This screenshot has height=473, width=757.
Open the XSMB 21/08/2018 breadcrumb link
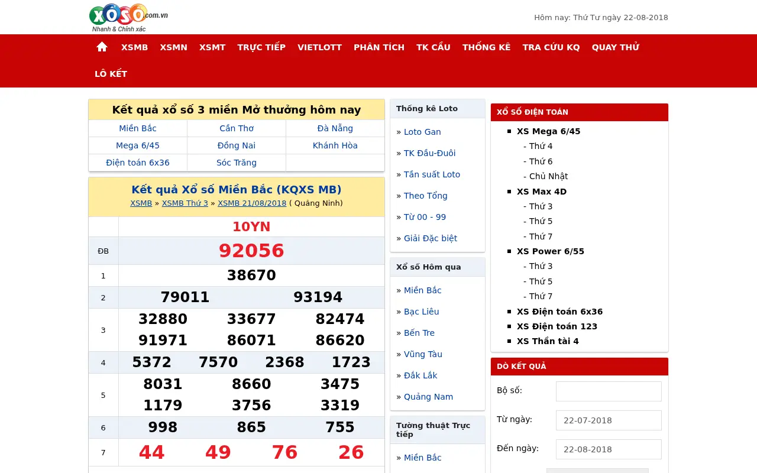[252, 203]
